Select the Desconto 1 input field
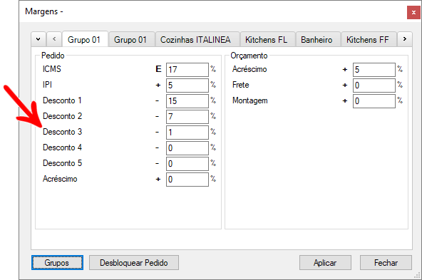Screen dimensions: 422x280 187,101
